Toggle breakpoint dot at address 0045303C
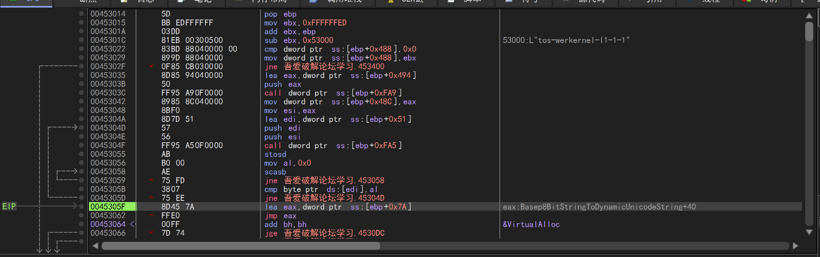This screenshot has width=820, height=257. 81,92
